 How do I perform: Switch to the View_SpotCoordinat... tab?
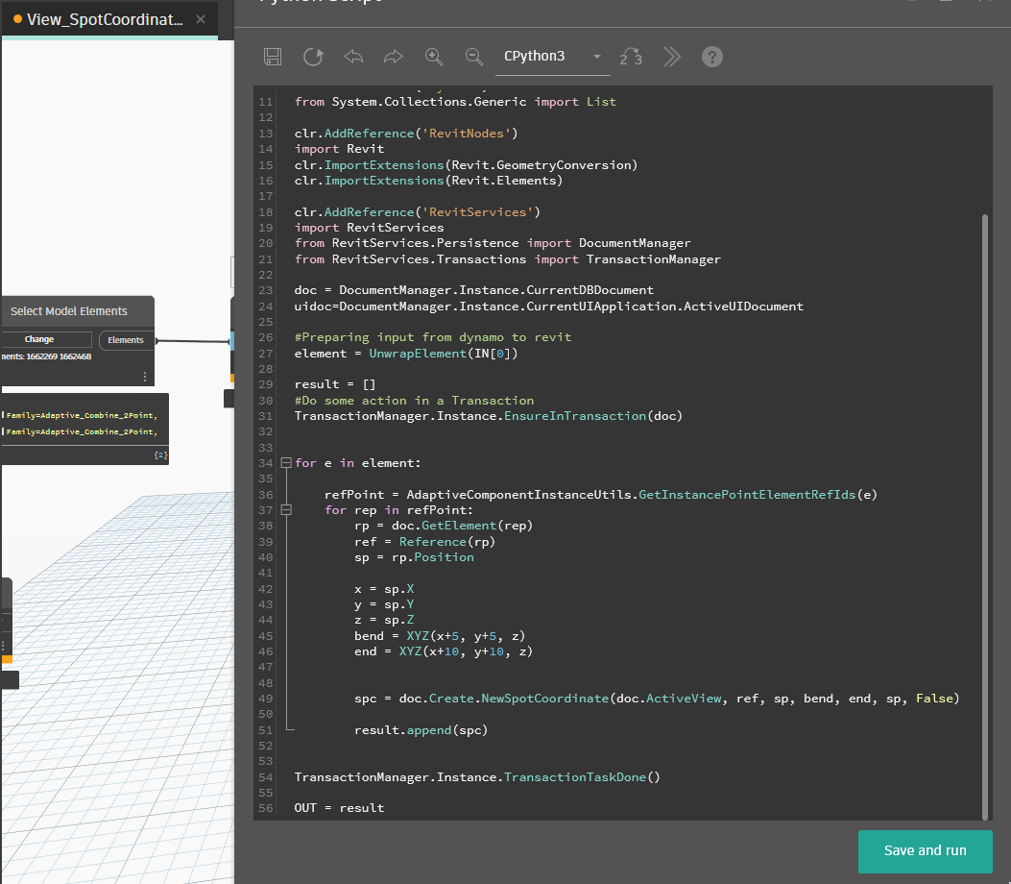(x=104, y=19)
